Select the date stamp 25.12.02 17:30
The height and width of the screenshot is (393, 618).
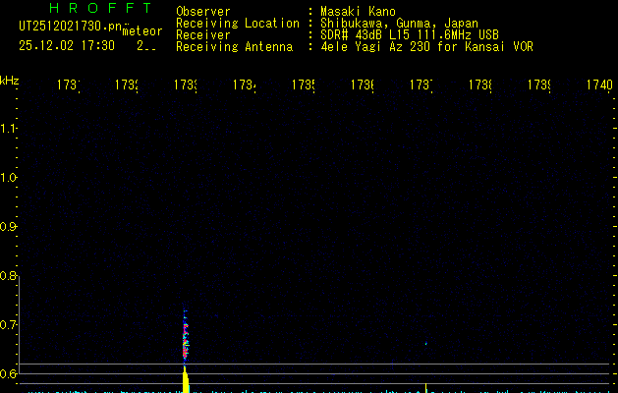point(67,46)
